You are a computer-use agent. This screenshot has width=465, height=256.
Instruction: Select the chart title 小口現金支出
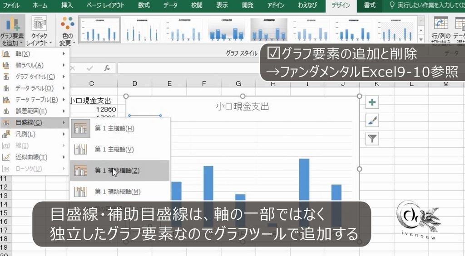242,106
